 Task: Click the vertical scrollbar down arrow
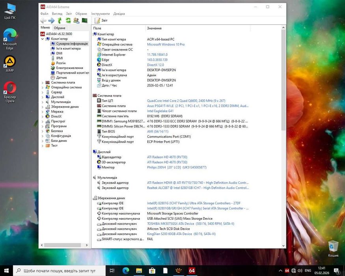(x=283, y=246)
